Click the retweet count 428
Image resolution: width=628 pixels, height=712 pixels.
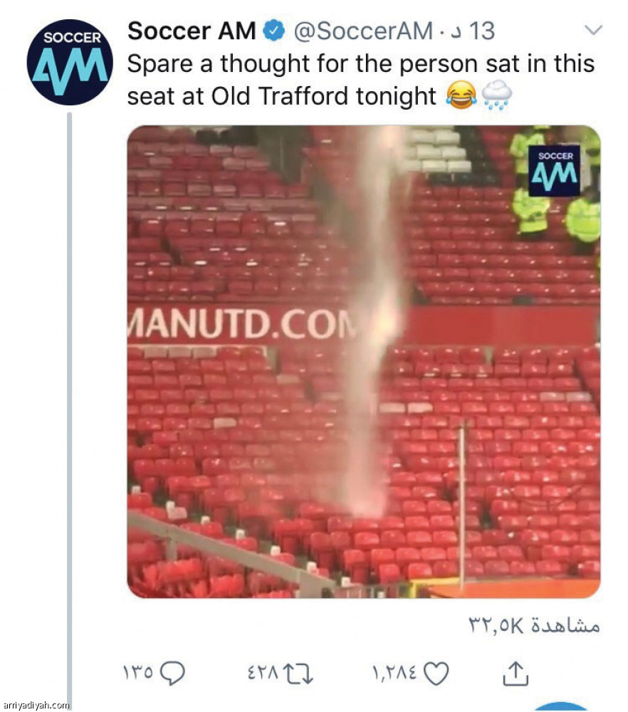tap(263, 673)
